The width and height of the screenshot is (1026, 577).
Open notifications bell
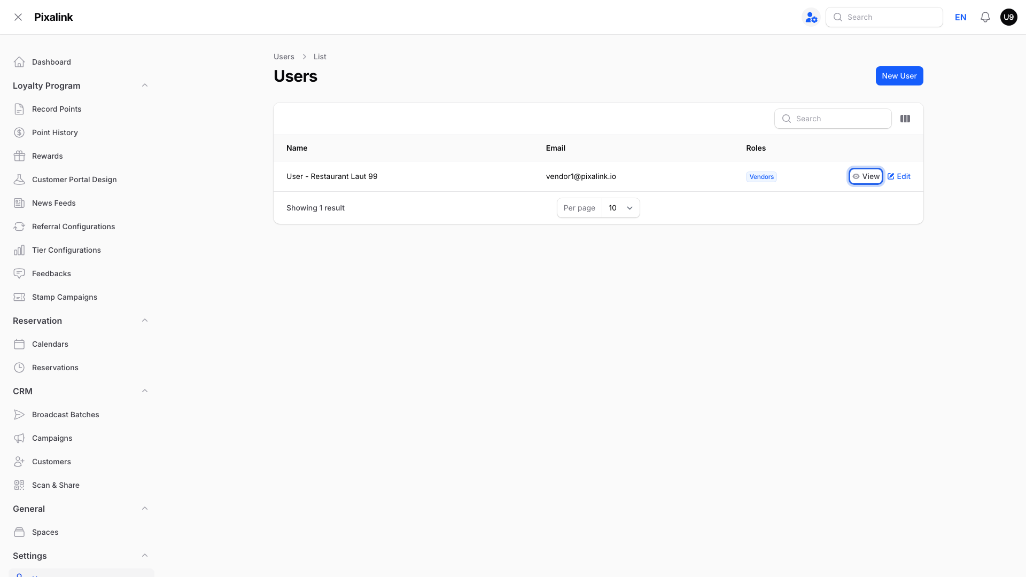coord(985,17)
